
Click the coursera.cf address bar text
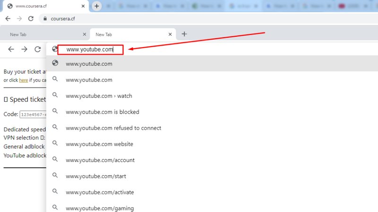click(x=63, y=18)
